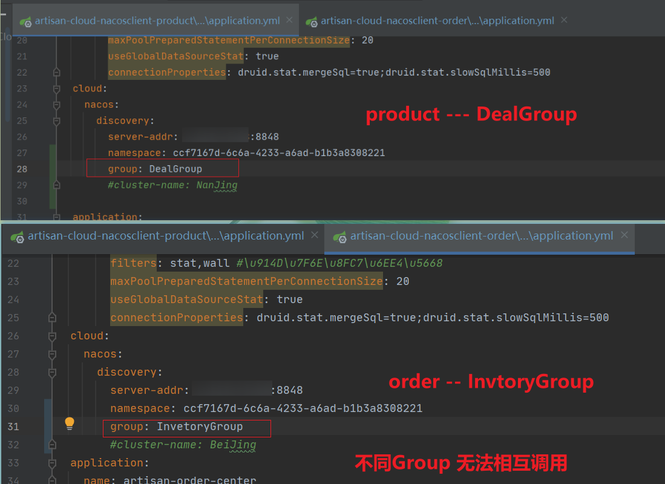Click connectionProperties key on line 22 upper editor
This screenshot has width=665, height=484.
[166, 72]
